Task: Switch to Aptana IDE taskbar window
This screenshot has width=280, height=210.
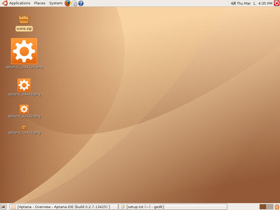Action: (x=64, y=207)
